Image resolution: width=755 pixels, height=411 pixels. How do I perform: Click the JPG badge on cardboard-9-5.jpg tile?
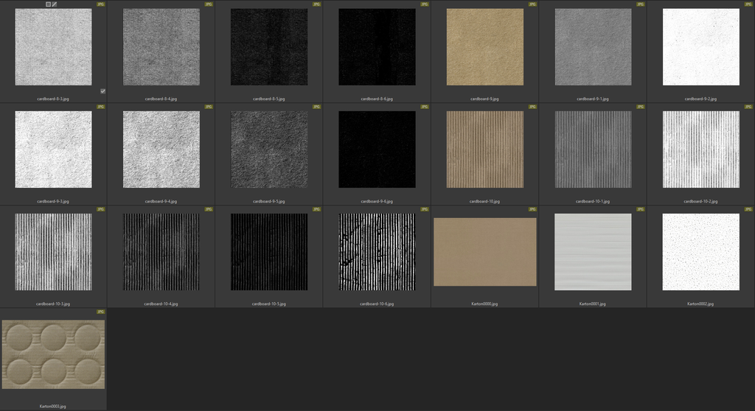pyautogui.click(x=316, y=107)
